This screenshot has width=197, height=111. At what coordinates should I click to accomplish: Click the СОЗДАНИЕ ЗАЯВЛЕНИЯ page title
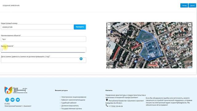click(x=11, y=6)
